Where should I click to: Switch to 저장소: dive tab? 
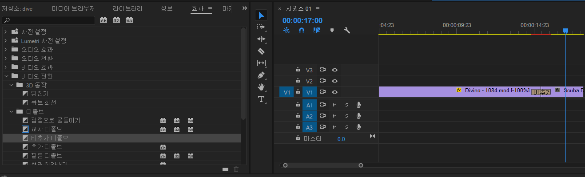17,8
